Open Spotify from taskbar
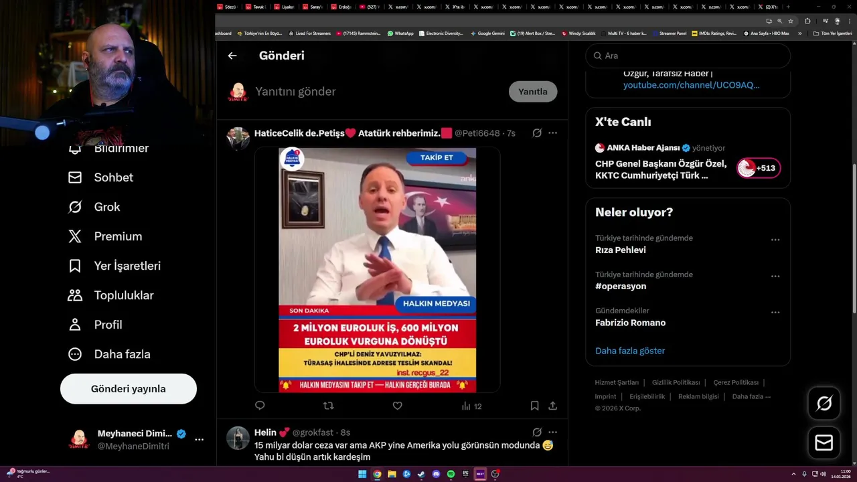The image size is (857, 482). coord(451,474)
